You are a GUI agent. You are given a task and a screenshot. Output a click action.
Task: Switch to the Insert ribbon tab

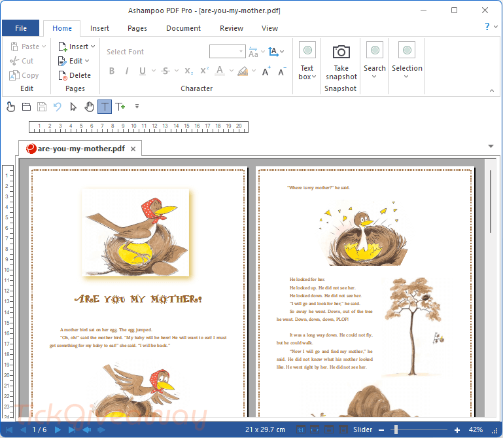click(x=99, y=28)
